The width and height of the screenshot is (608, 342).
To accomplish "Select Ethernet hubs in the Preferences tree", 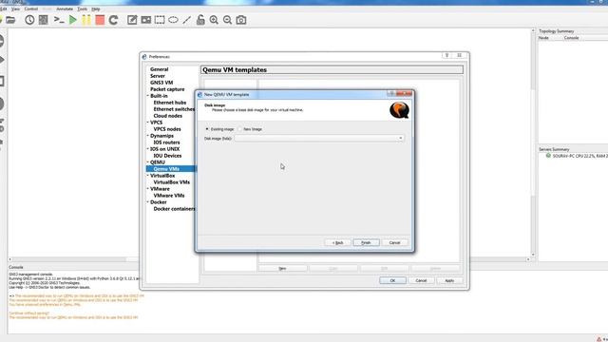I will (x=170, y=103).
